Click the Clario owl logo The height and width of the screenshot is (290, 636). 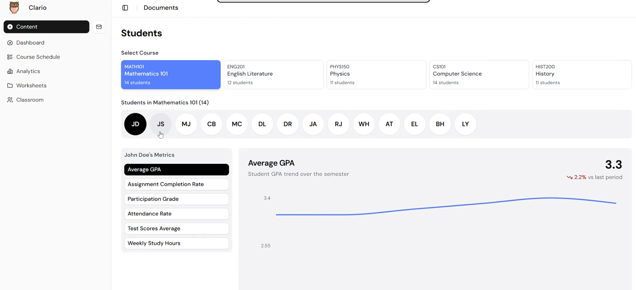tap(14, 7)
